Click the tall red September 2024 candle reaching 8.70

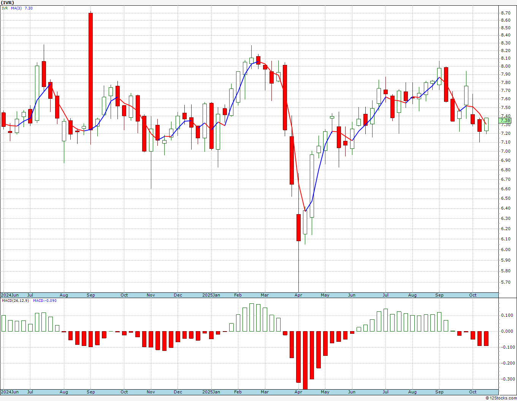point(90,71)
